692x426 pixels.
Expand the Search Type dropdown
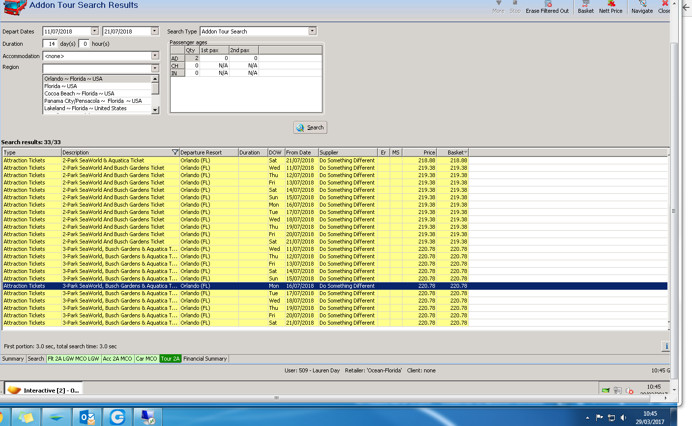coord(312,31)
